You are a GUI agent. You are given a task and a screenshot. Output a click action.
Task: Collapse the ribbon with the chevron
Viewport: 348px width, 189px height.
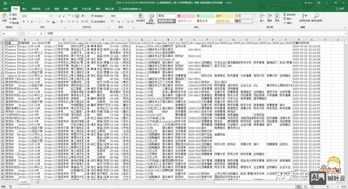[x=345, y=28]
